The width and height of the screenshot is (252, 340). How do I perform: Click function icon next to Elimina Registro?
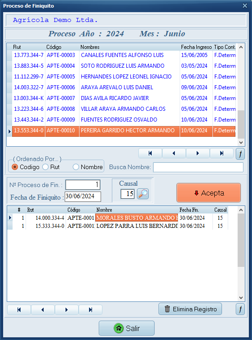pyautogui.click(x=240, y=309)
